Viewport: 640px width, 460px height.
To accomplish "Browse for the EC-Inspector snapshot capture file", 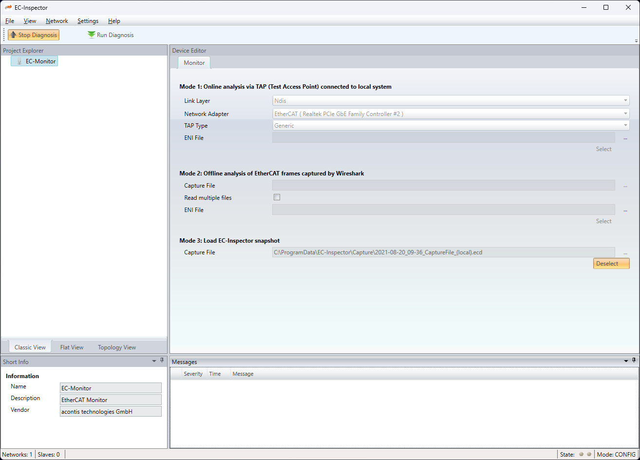I will 625,253.
